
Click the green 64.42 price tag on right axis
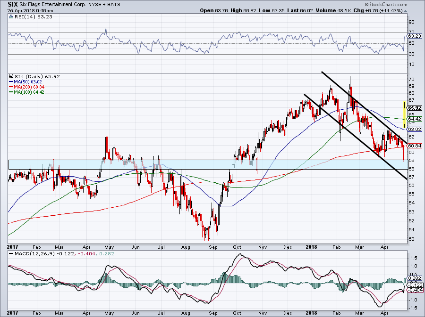(x=415, y=119)
